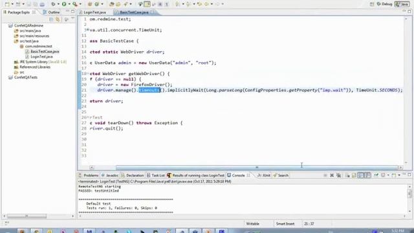The width and height of the screenshot is (414, 233).
Task: Select the com.redmine.test package
Action: tap(39, 46)
